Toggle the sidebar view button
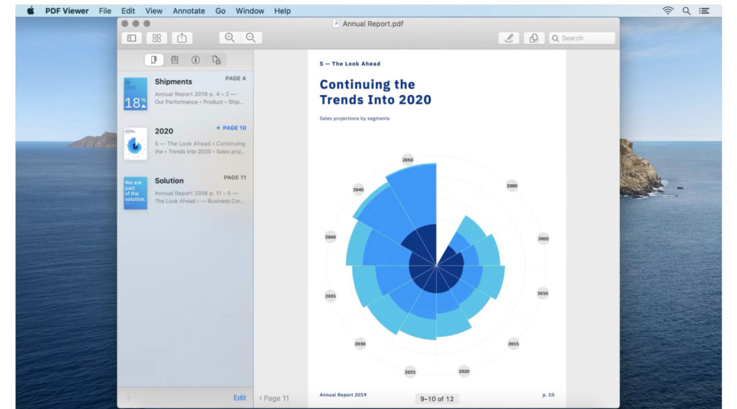 (x=132, y=38)
